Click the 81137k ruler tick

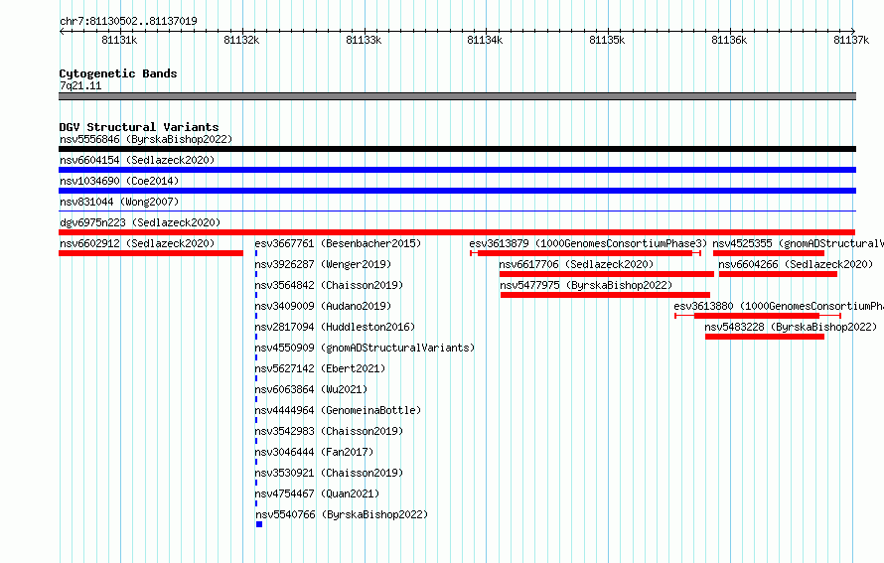tap(851, 40)
